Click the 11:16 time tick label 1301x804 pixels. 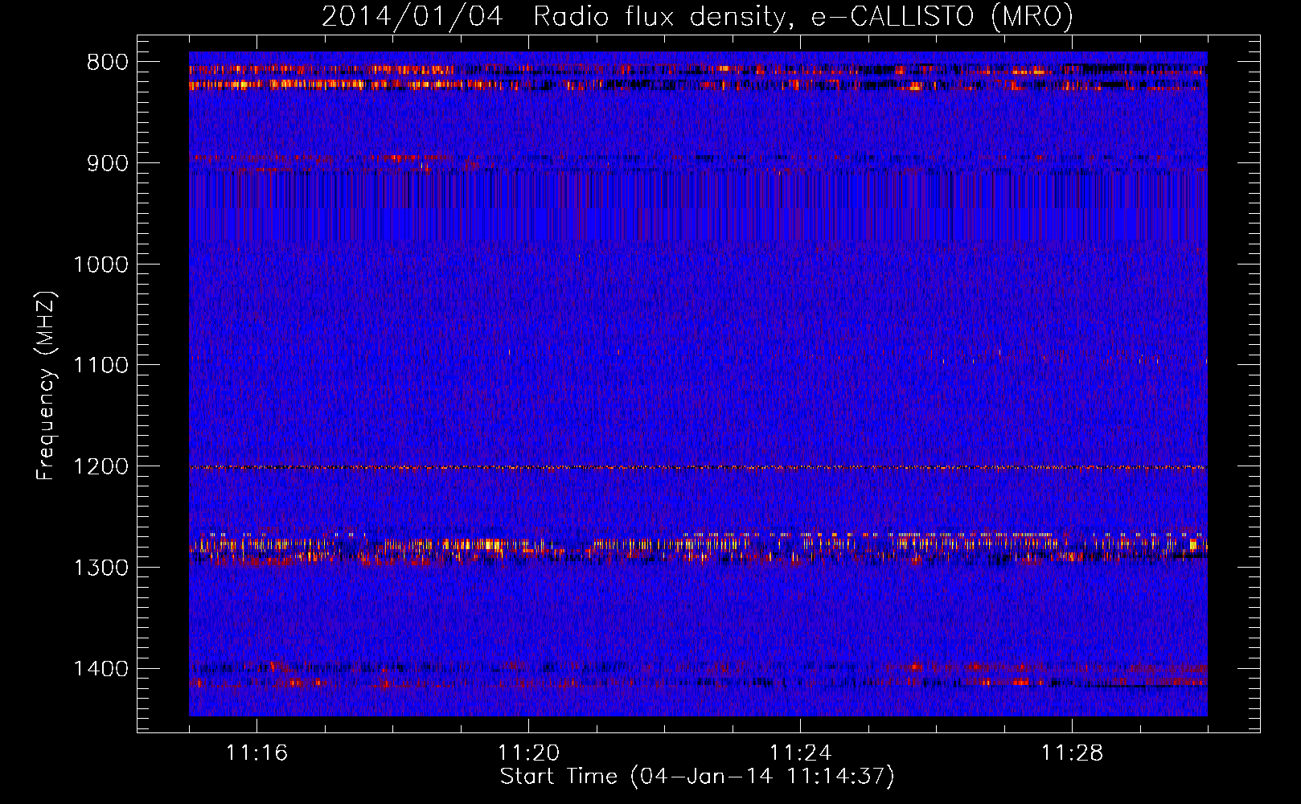(x=257, y=753)
